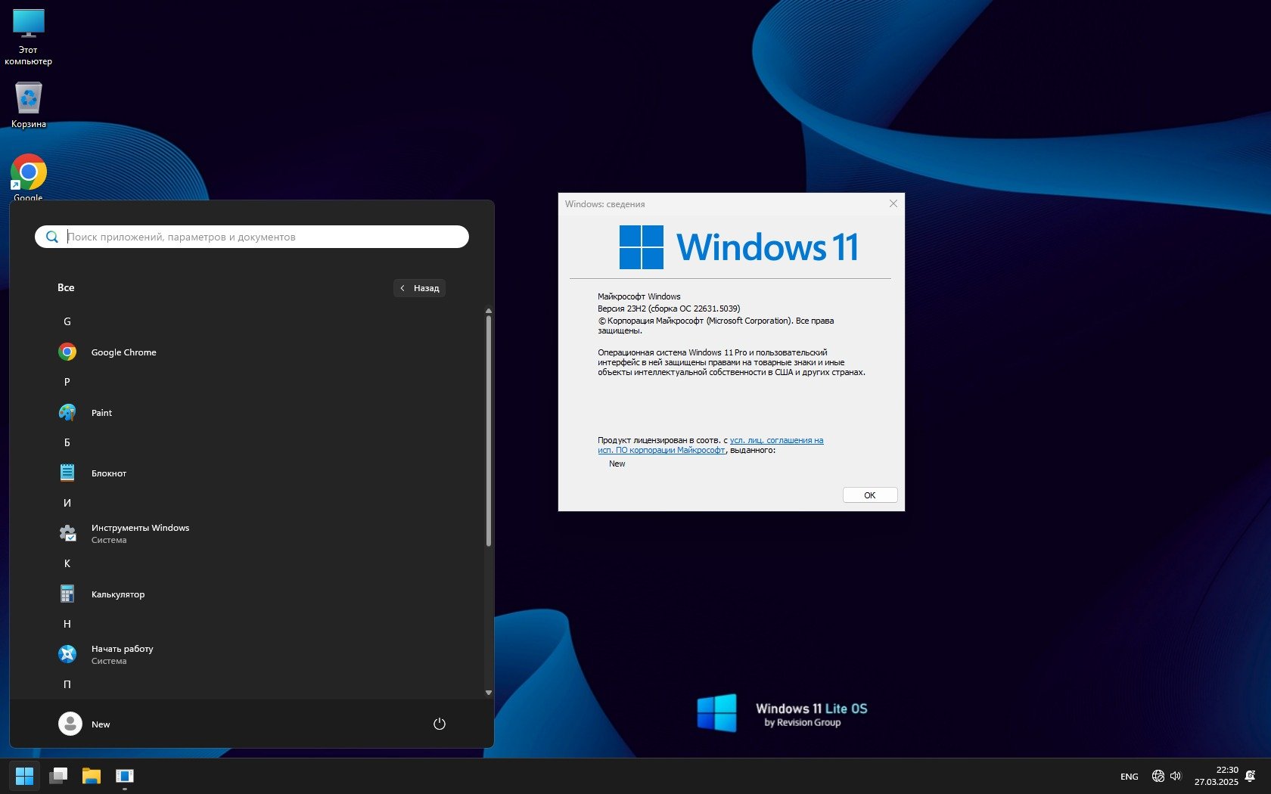Click the power button in Start menu
This screenshot has height=794, width=1271.
439,724
